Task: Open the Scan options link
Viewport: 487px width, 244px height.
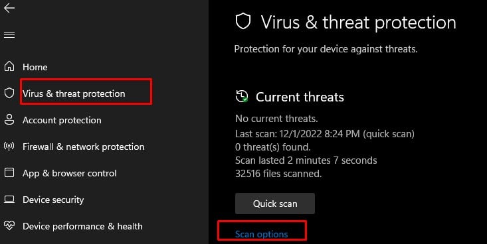Action: [262, 234]
